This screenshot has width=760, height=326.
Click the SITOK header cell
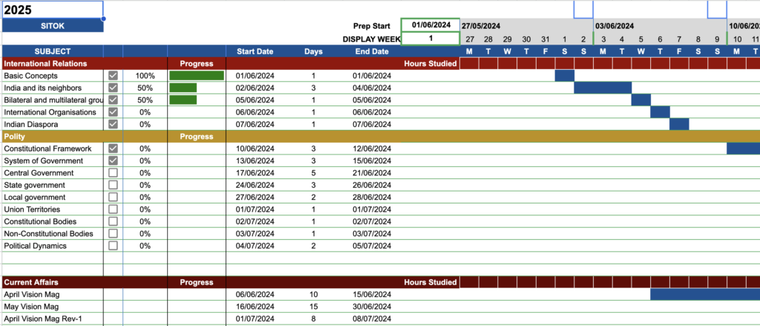[x=53, y=26]
